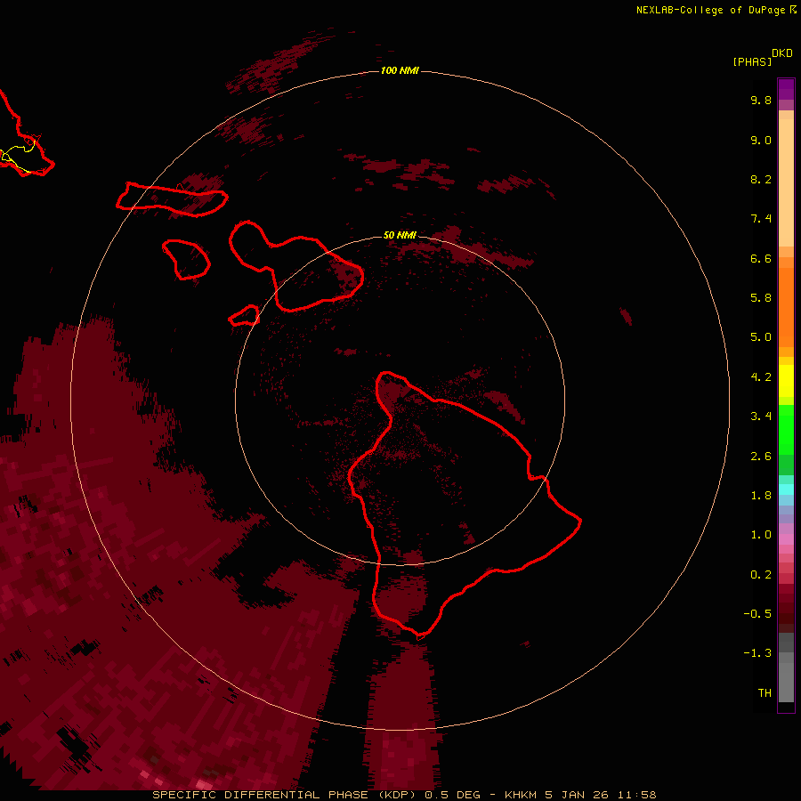Click the 50 NMI range ring label
The image size is (801, 801).
tap(400, 235)
